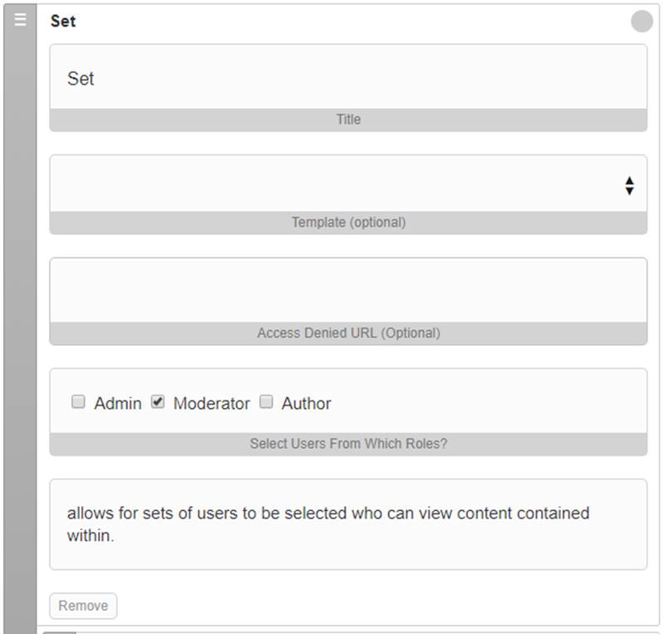This screenshot has width=669, height=634.
Task: Click the Template up-down arrows icon
Action: (x=629, y=185)
